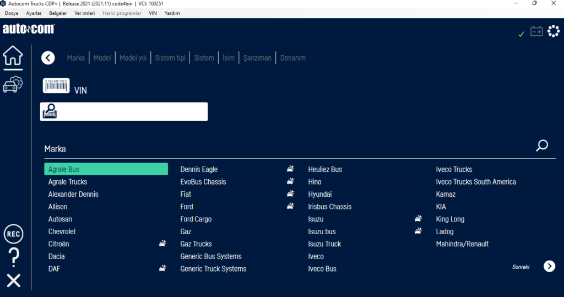The image size is (564, 297).
Task: Start recording with REC button
Action: (13, 234)
